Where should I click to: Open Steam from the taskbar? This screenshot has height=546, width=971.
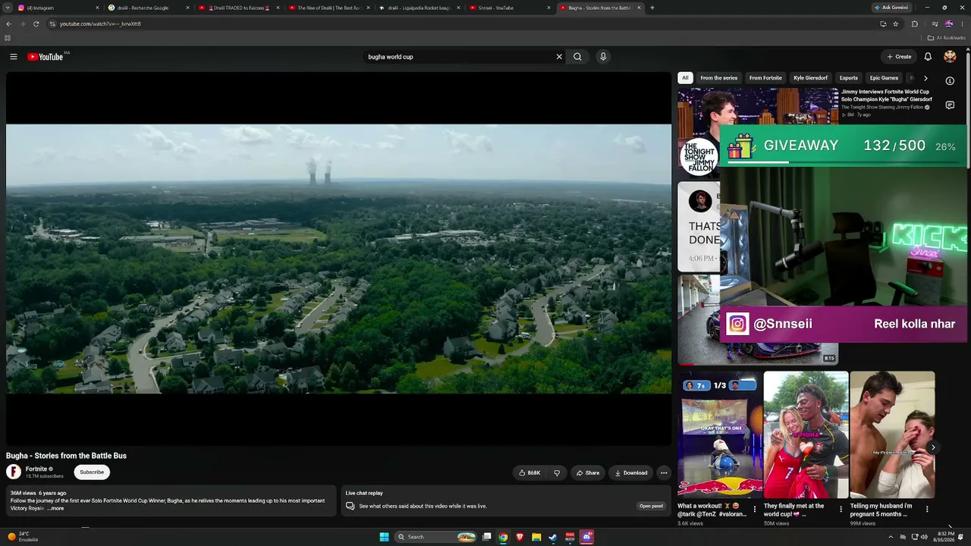tap(553, 537)
